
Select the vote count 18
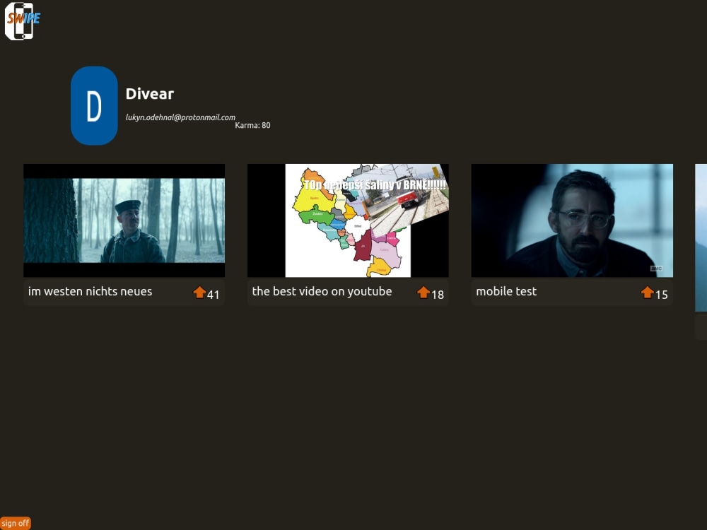pyautogui.click(x=438, y=295)
